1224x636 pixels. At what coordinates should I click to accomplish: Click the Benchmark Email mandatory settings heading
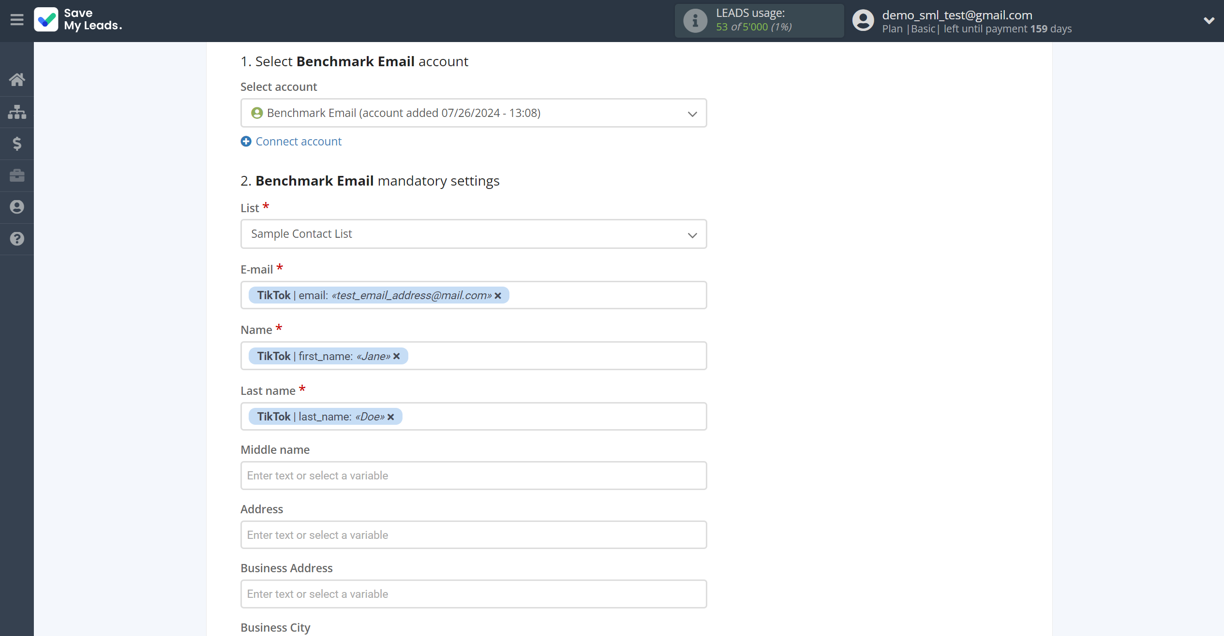370,181
